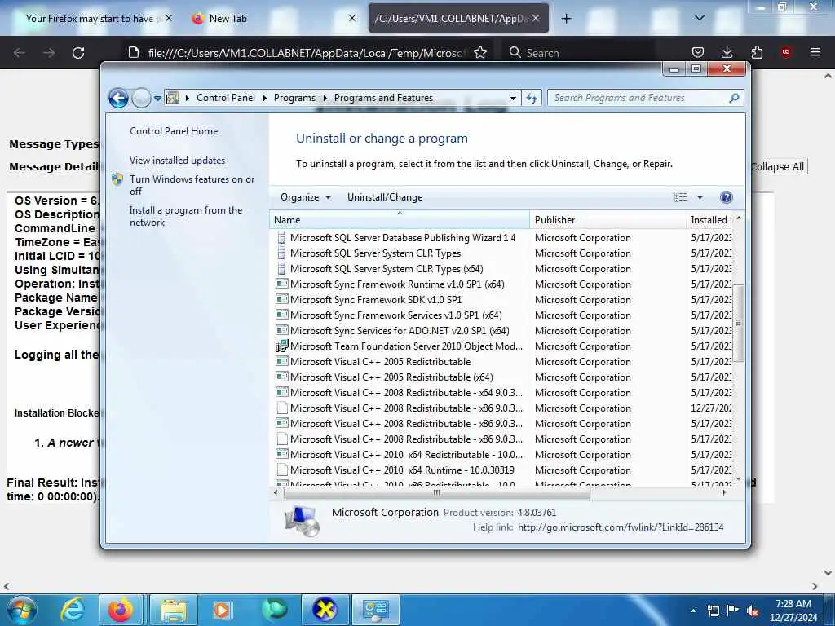
Task: Click the red uBlock extension icon
Action: tap(786, 52)
